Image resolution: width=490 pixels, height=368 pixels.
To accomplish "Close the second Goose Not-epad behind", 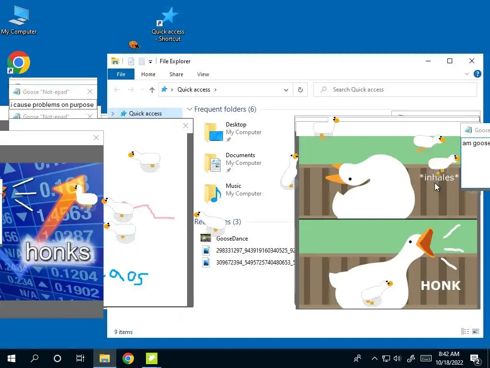I will (x=90, y=116).
